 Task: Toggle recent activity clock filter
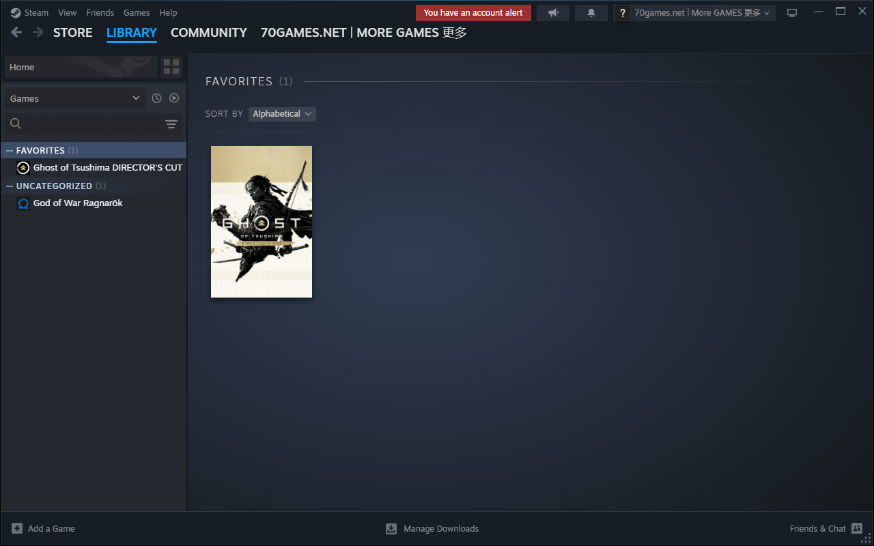156,98
